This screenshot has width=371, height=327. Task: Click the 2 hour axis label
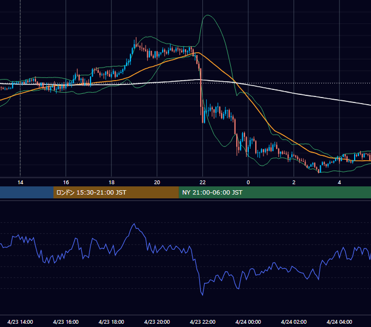point(294,183)
